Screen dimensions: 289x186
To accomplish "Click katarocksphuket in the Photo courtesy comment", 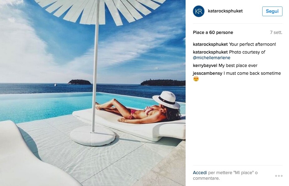I will (x=210, y=52).
